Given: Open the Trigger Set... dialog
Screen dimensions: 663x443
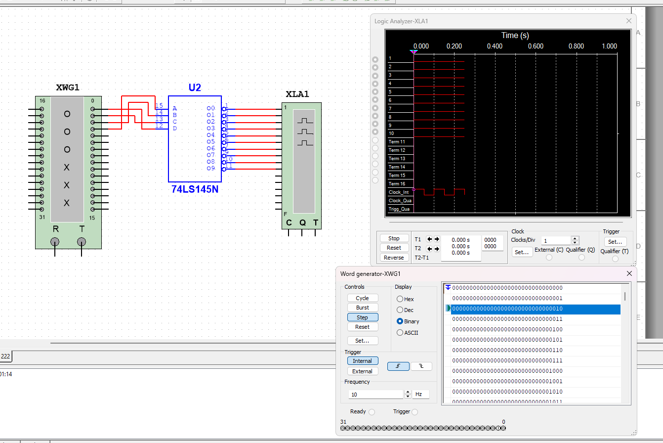Looking at the screenshot, I should pos(615,242).
